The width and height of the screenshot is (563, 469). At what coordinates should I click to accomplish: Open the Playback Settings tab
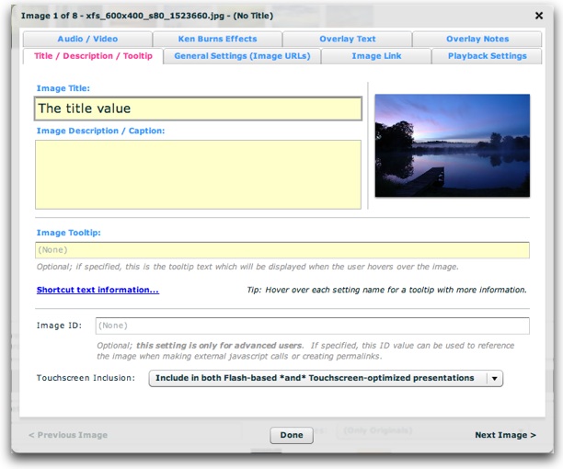coord(487,56)
